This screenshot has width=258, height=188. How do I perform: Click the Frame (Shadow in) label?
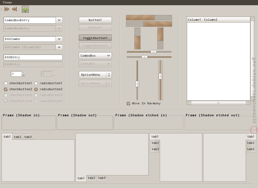(x=21, y=115)
